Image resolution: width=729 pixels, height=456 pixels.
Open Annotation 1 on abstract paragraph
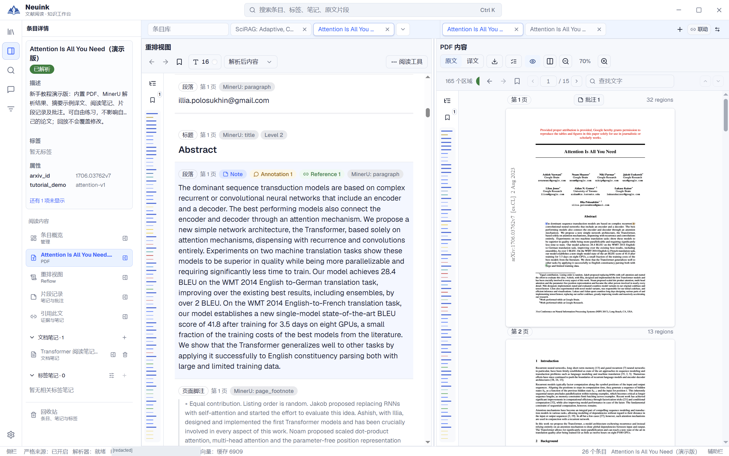[x=273, y=174]
